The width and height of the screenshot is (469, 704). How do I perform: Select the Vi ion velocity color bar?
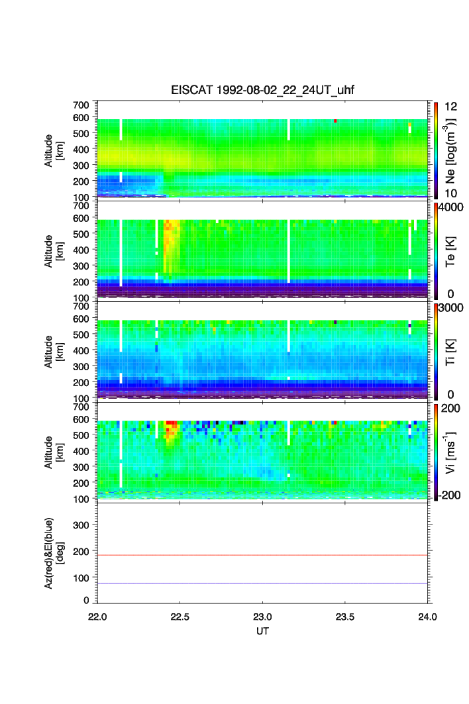pyautogui.click(x=436, y=452)
